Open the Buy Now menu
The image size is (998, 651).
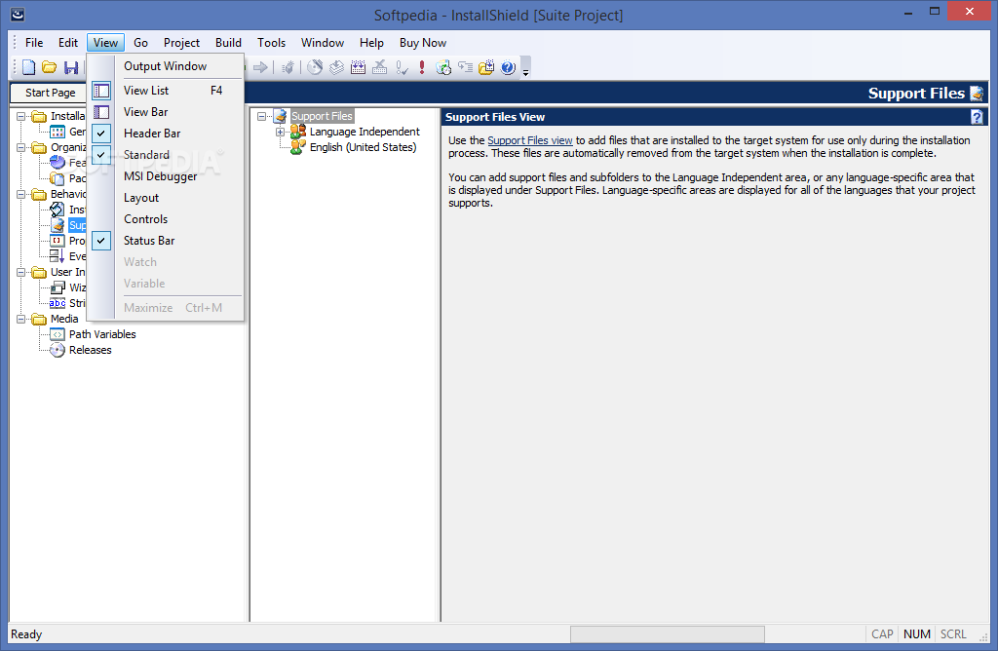pyautogui.click(x=423, y=43)
